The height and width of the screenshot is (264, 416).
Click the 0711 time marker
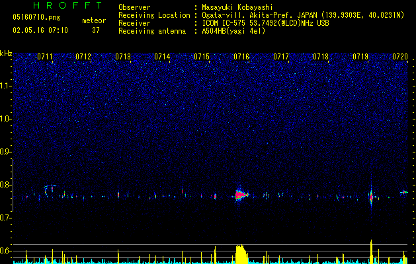pyautogui.click(x=45, y=57)
